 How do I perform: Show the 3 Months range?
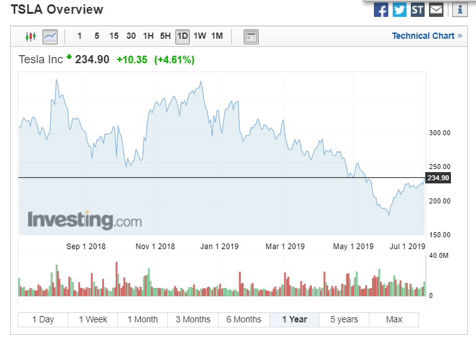pyautogui.click(x=193, y=319)
